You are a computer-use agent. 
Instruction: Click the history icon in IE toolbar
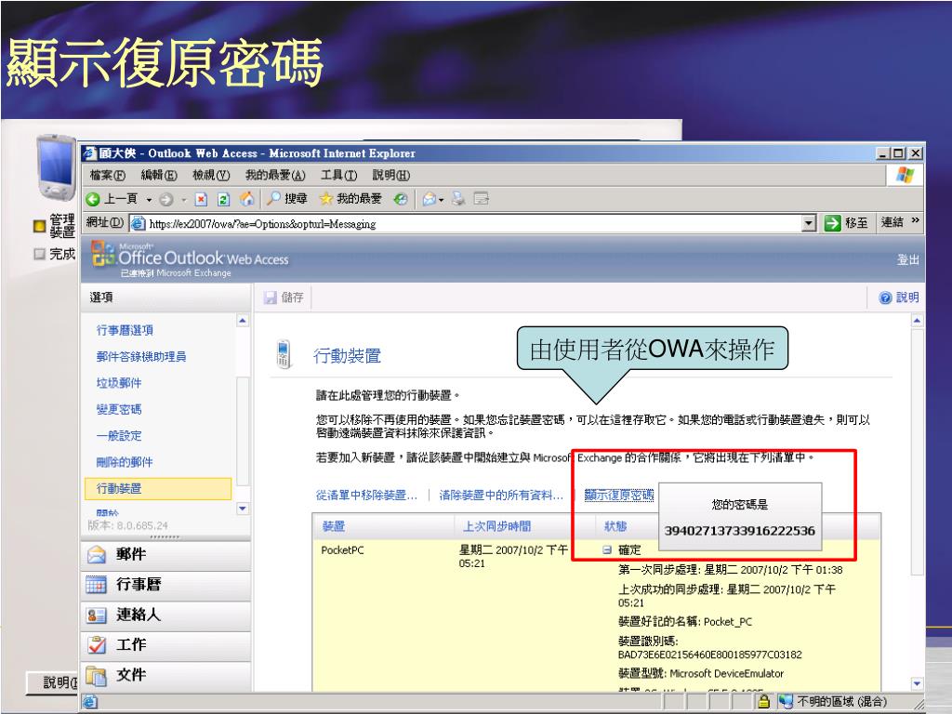(401, 199)
